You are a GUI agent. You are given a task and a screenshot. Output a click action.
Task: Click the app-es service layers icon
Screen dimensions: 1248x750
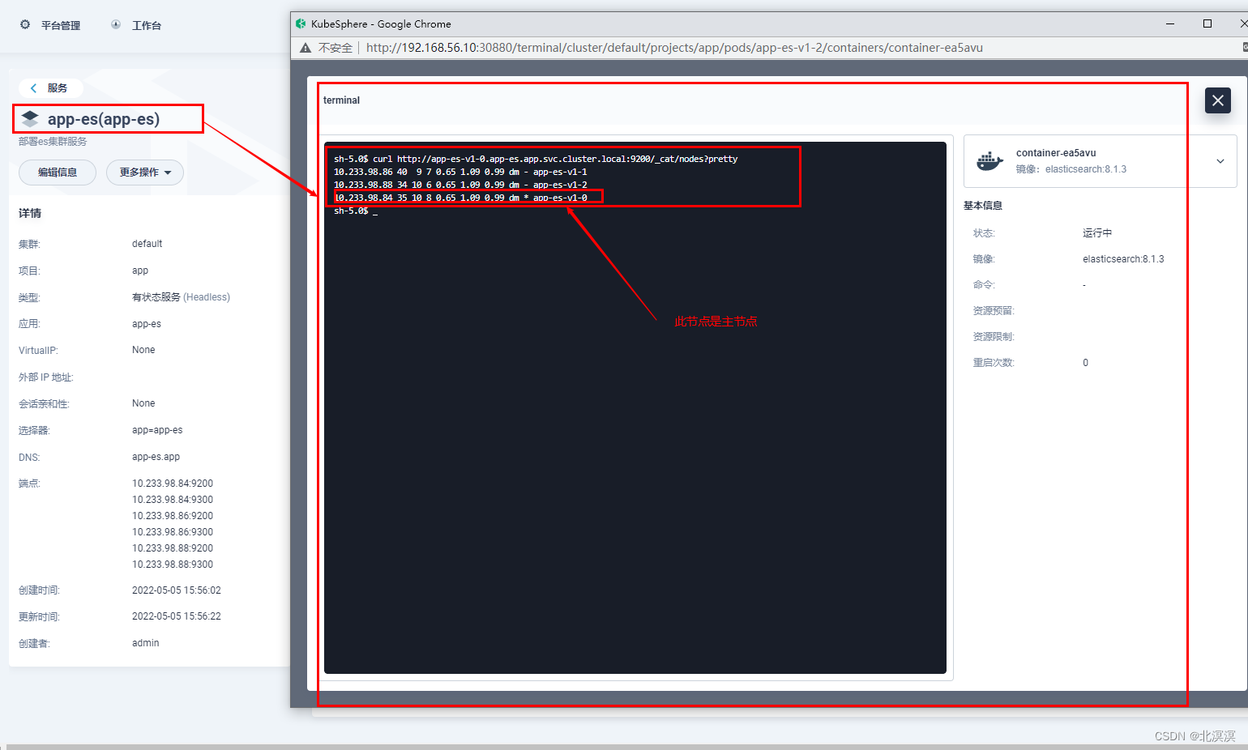click(30, 119)
